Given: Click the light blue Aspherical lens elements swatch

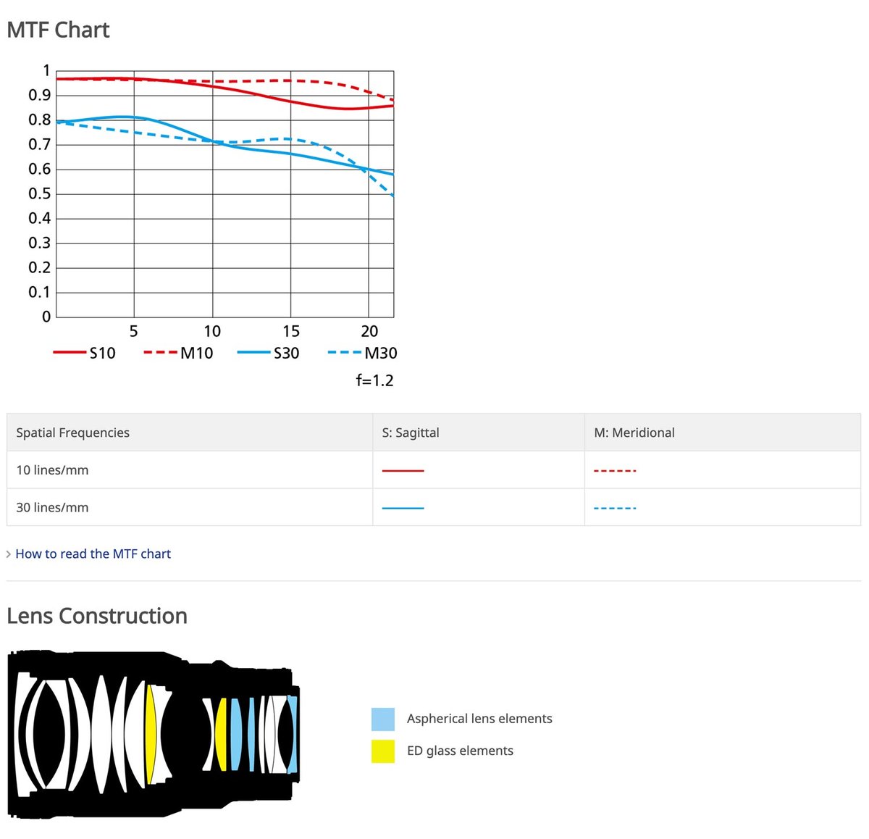Looking at the screenshot, I should point(382,719).
